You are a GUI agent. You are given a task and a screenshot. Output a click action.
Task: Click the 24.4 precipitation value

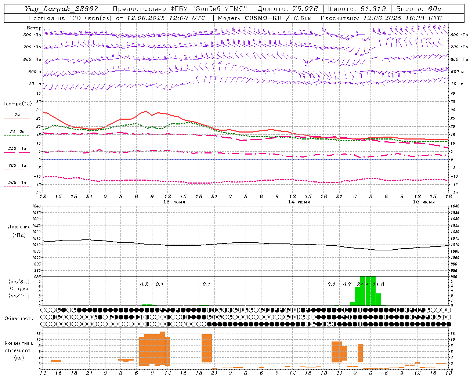[362, 284]
